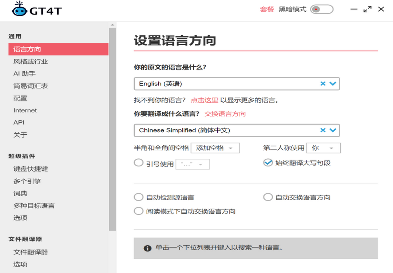Clear the English source language selection
393x273 pixels.
(323, 84)
